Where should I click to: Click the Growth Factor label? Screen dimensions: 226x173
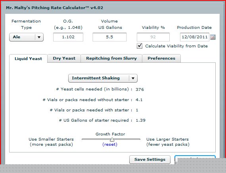pyautogui.click(x=110, y=134)
